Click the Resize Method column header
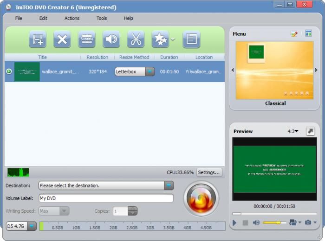 pyautogui.click(x=134, y=57)
